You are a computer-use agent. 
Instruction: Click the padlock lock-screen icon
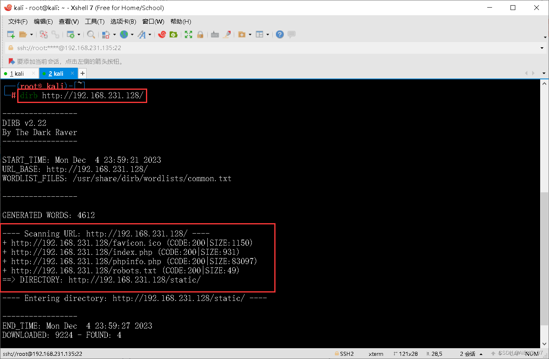pos(200,34)
